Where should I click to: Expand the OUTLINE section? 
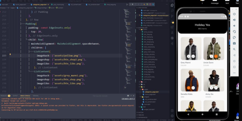(x=141, y=113)
